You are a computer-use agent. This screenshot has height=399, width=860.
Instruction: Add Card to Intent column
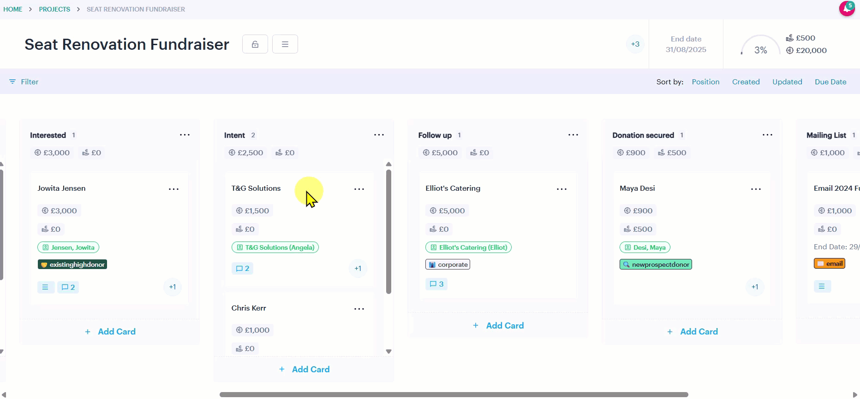[x=304, y=370]
